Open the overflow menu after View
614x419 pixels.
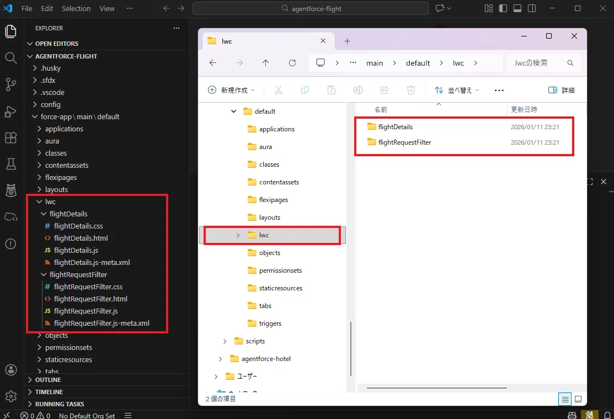[130, 8]
